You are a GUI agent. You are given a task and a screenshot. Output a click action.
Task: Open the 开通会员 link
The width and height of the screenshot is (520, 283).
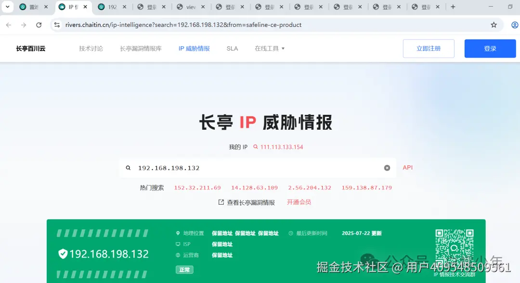[299, 202]
